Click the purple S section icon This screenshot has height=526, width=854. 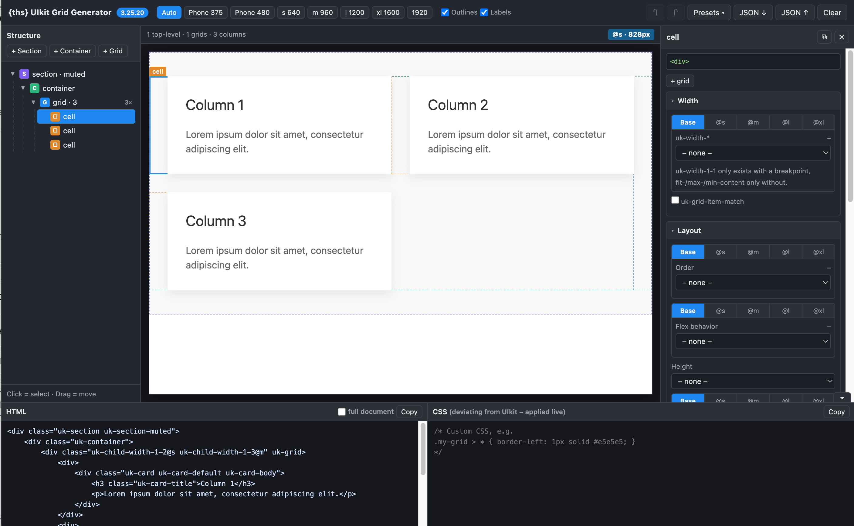point(24,74)
